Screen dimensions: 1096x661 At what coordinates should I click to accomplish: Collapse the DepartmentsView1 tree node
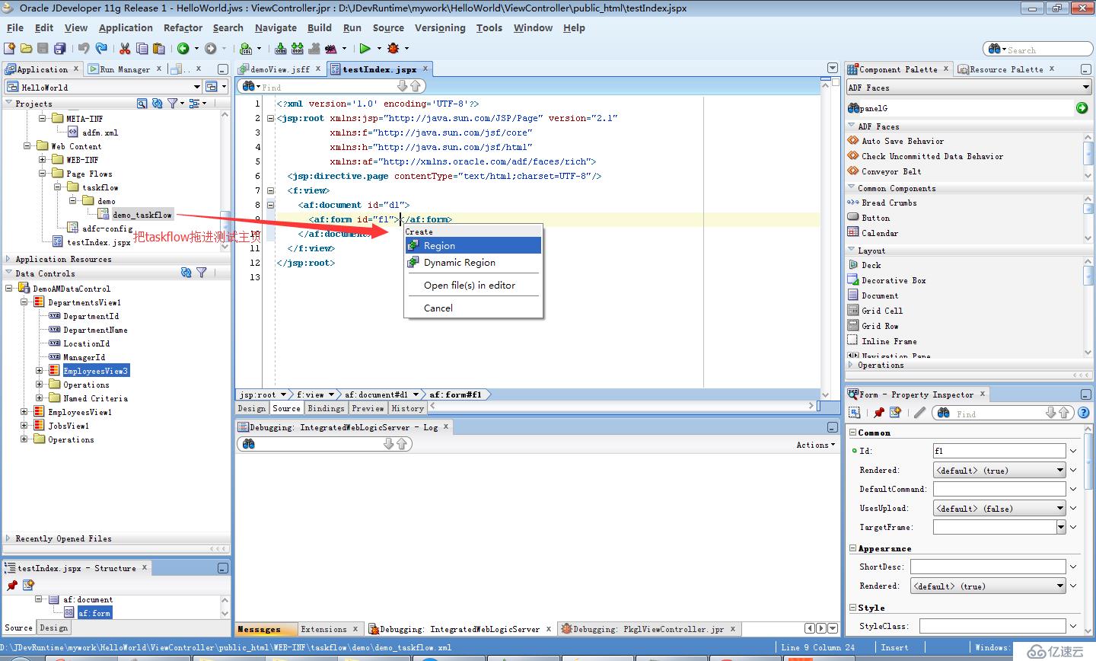24,302
